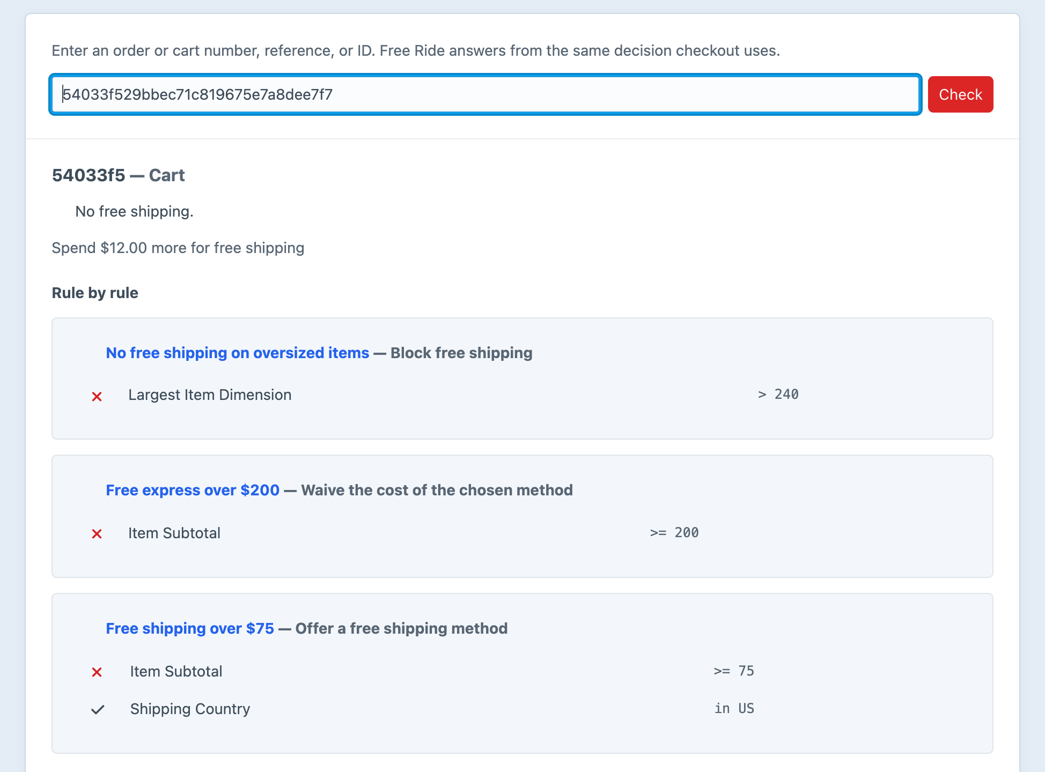Image resolution: width=1045 pixels, height=772 pixels.
Task: Click the red X beside Largest Item Dimension
Action: 97,396
